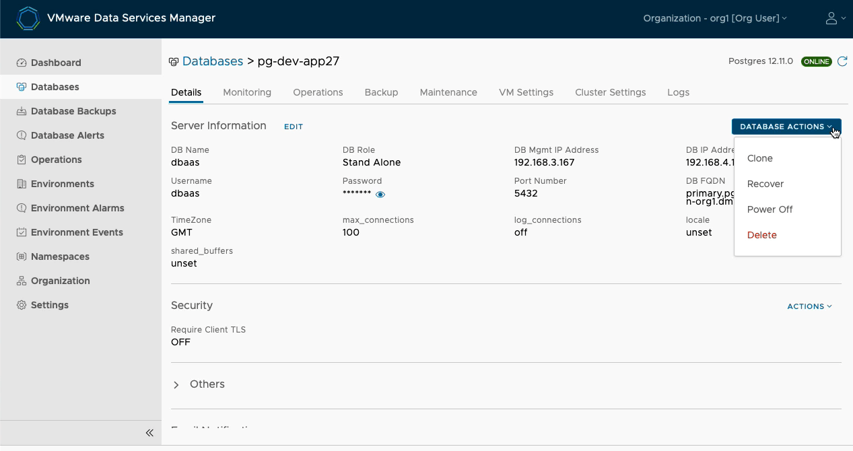Switch to the Operations tab
This screenshot has height=451, width=853.
click(x=318, y=92)
